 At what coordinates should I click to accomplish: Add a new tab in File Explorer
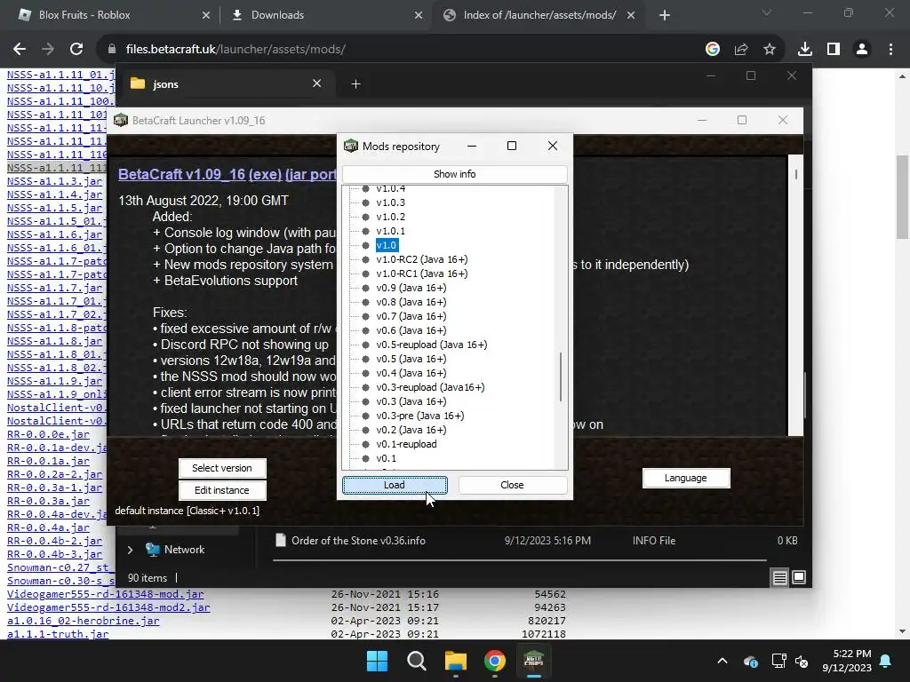[355, 84]
